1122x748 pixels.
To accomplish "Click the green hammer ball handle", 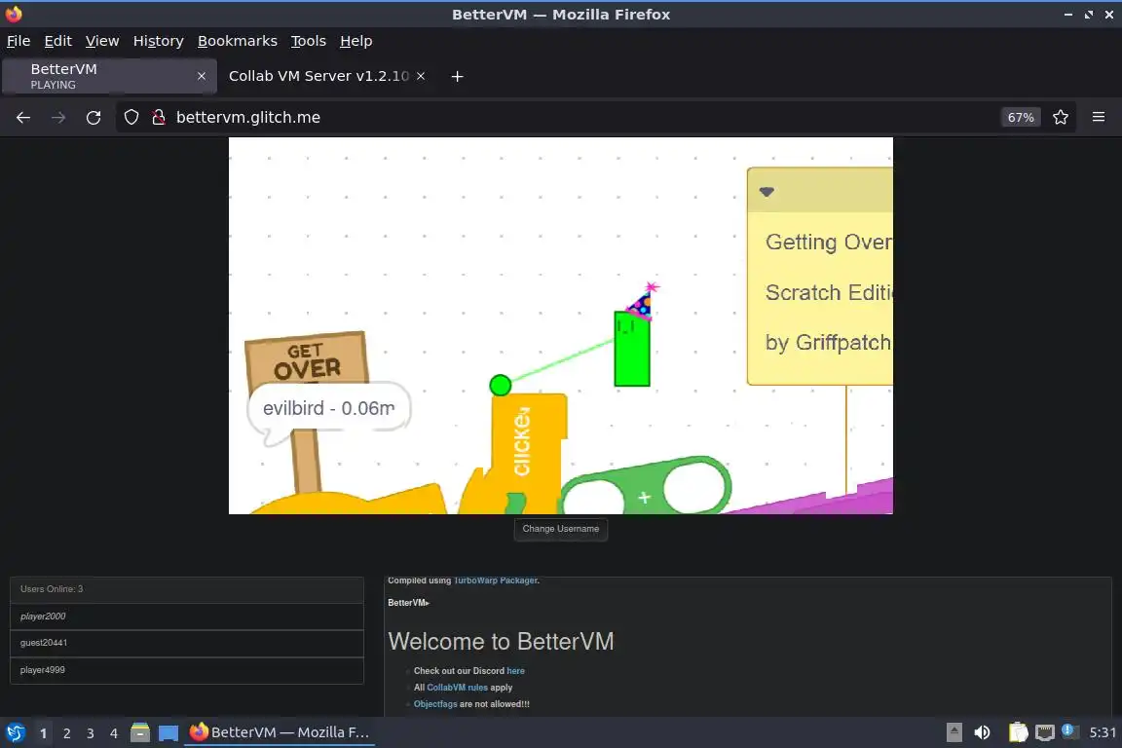I will pyautogui.click(x=501, y=385).
